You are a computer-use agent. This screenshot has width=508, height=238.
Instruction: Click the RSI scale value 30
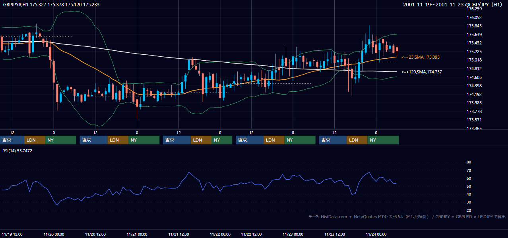469,202
